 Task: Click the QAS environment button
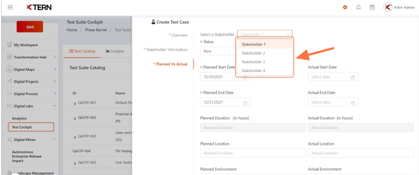[x=30, y=27]
